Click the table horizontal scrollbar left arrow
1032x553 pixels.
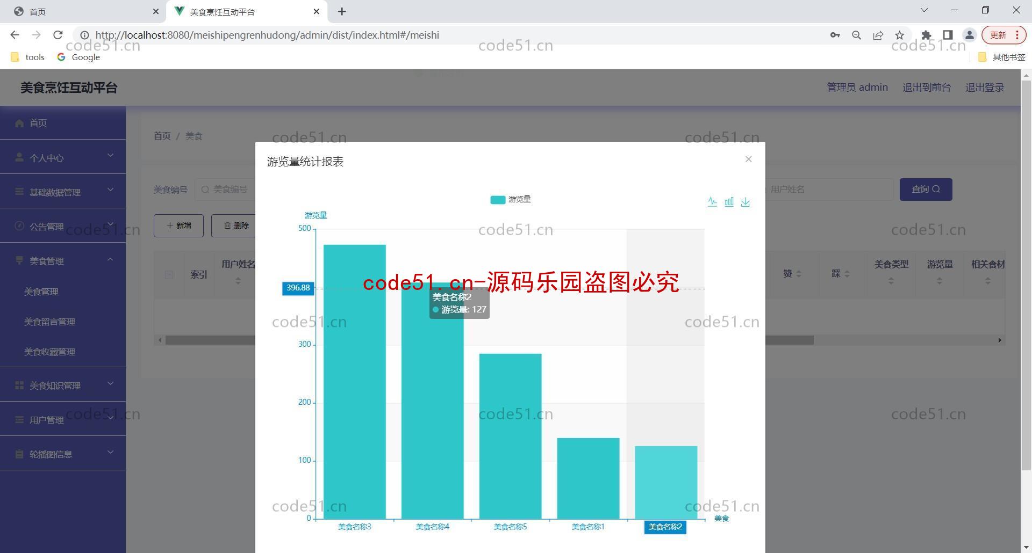(x=160, y=340)
